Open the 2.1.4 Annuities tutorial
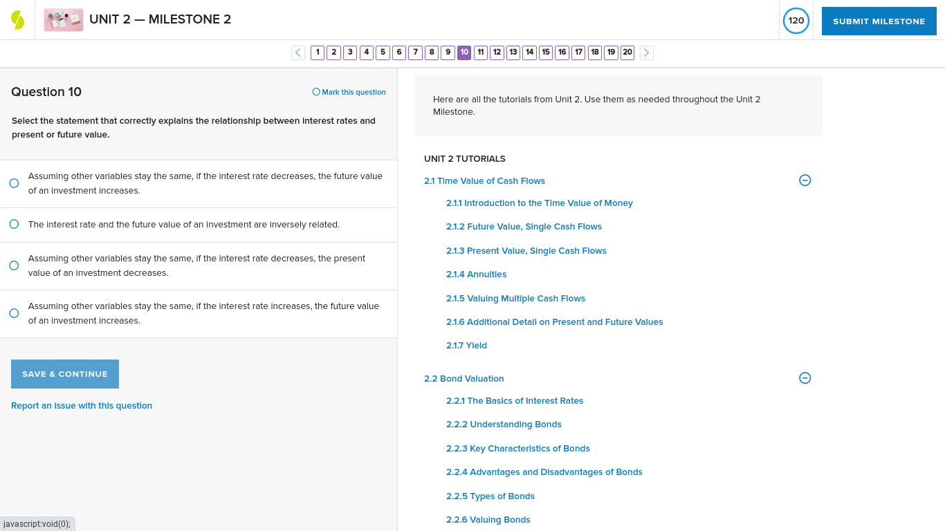The width and height of the screenshot is (945, 531). pos(476,274)
